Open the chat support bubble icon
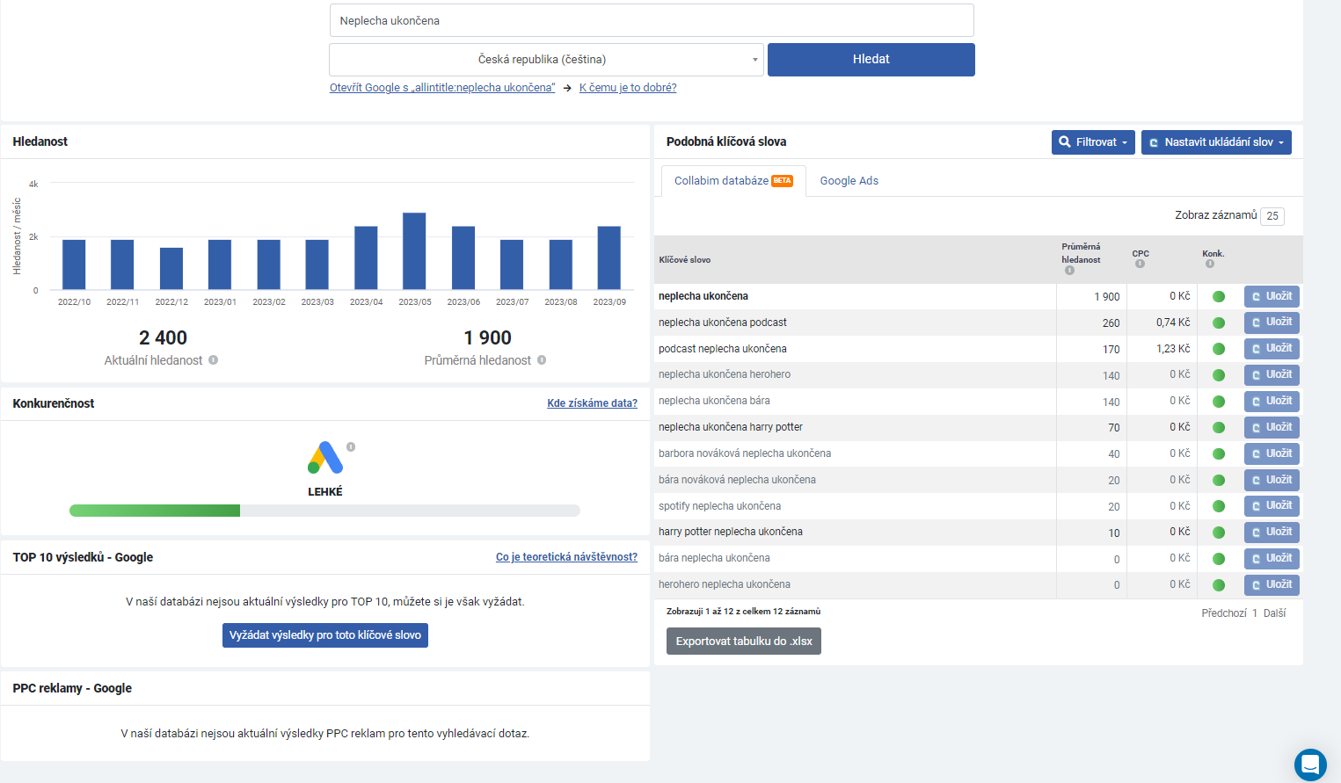 pyautogui.click(x=1310, y=765)
